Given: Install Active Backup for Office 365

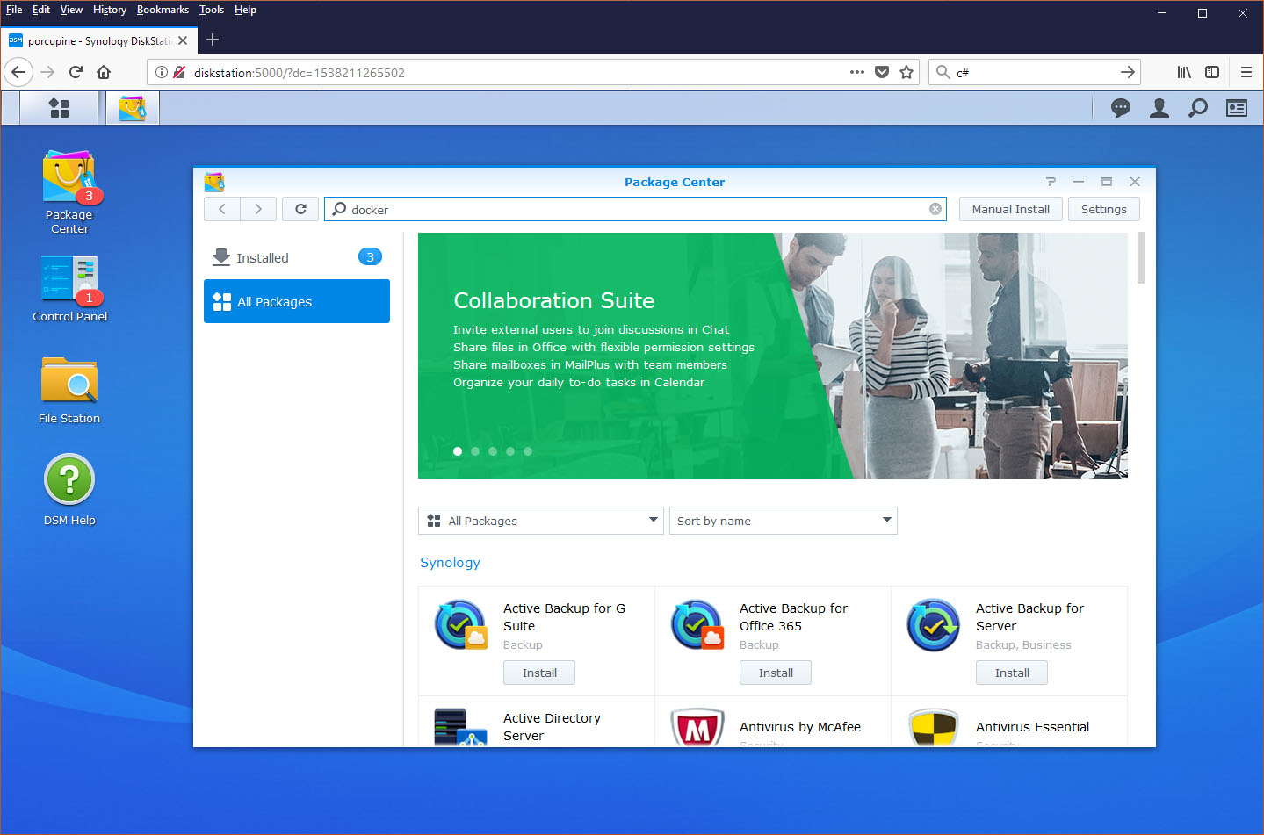Looking at the screenshot, I should 776,673.
